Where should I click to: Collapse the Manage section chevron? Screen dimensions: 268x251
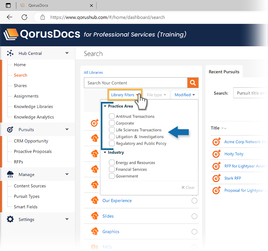coord(67,174)
